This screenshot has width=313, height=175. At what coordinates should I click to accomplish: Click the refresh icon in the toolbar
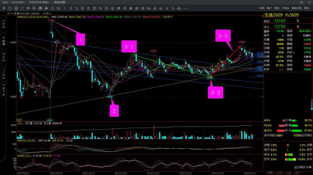(x=10, y=8)
